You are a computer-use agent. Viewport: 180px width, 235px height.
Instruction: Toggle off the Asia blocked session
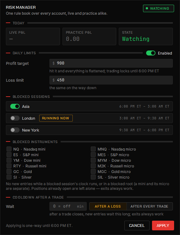pyautogui.click(x=15, y=106)
